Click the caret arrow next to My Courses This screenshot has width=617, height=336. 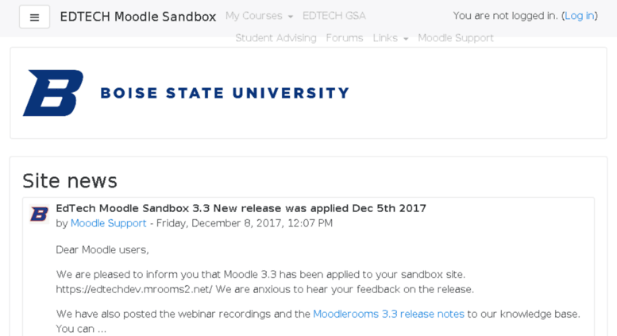pos(291,17)
